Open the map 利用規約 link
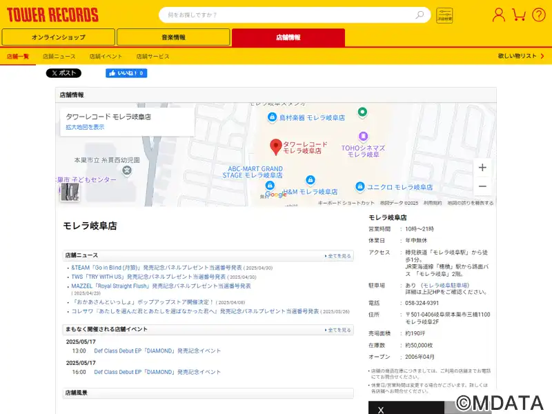This screenshot has height=414, width=552. [x=433, y=203]
